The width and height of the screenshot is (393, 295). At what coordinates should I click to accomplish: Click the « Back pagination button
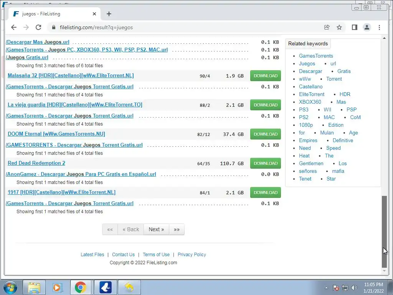pos(130,230)
